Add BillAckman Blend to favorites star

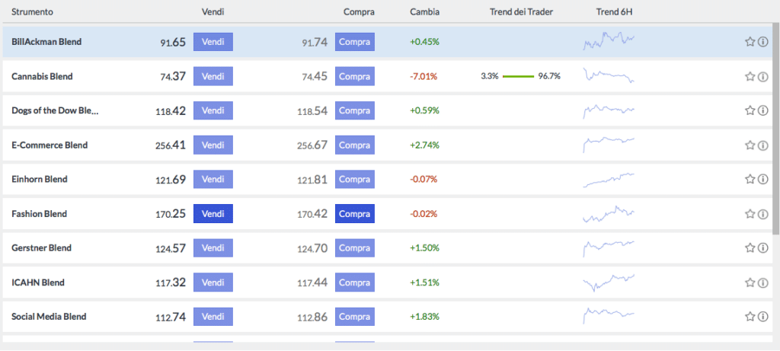750,42
